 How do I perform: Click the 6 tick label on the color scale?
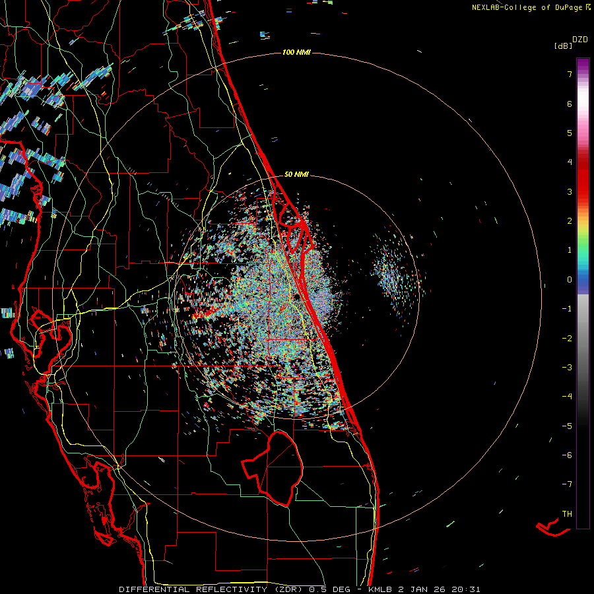(570, 104)
